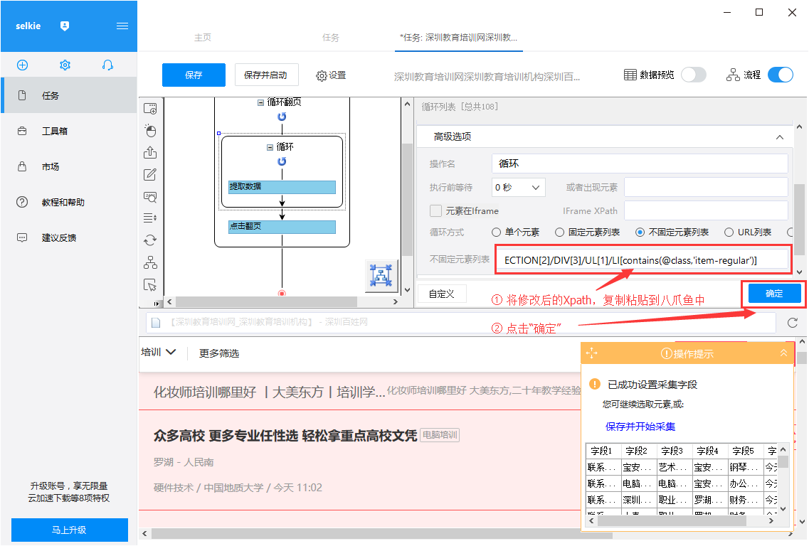The image size is (809, 546).
Task: Open 教程和帮助 in the sidebar
Action: [x=68, y=202]
